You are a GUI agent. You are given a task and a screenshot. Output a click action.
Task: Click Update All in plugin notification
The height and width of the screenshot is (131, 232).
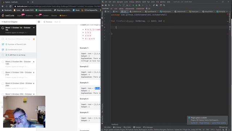click(x=194, y=123)
